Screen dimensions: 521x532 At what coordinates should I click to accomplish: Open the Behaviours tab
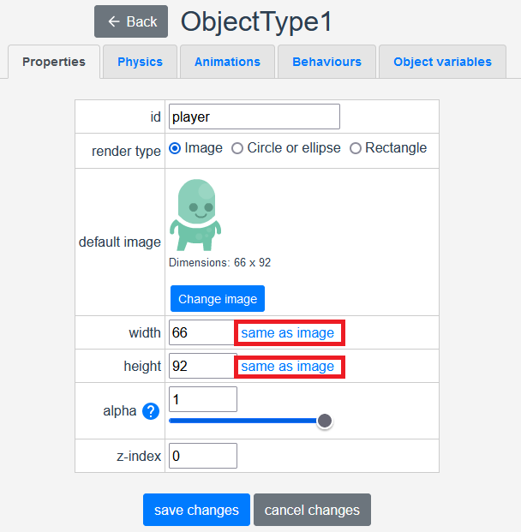coord(326,62)
